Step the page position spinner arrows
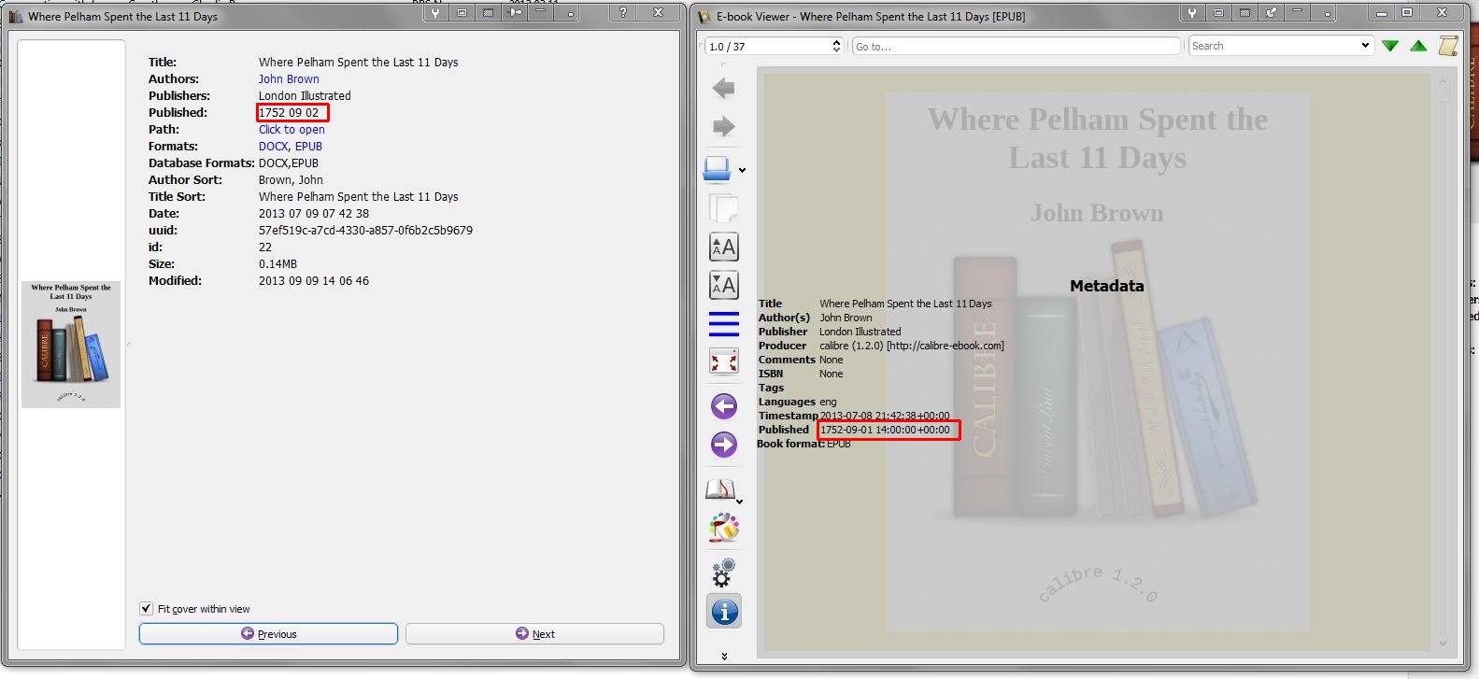Image resolution: width=1479 pixels, height=679 pixels. (x=836, y=46)
